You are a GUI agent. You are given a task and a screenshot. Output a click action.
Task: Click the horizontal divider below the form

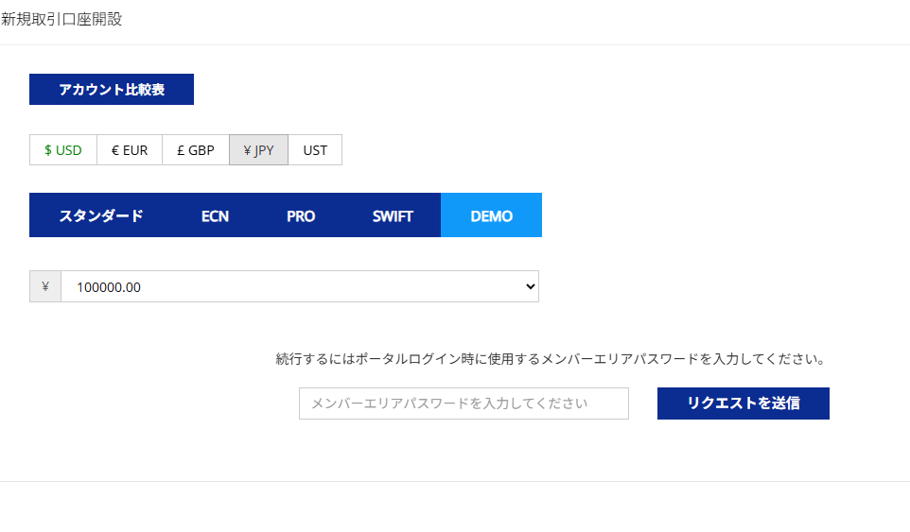click(455, 482)
